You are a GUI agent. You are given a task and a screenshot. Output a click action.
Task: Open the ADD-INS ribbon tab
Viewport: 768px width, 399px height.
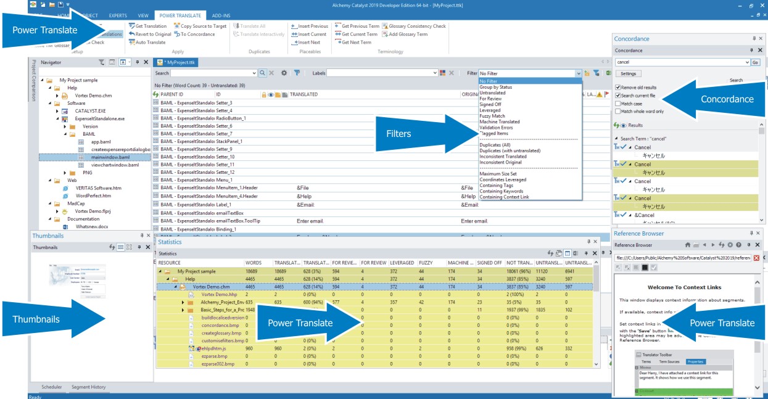[x=221, y=15]
